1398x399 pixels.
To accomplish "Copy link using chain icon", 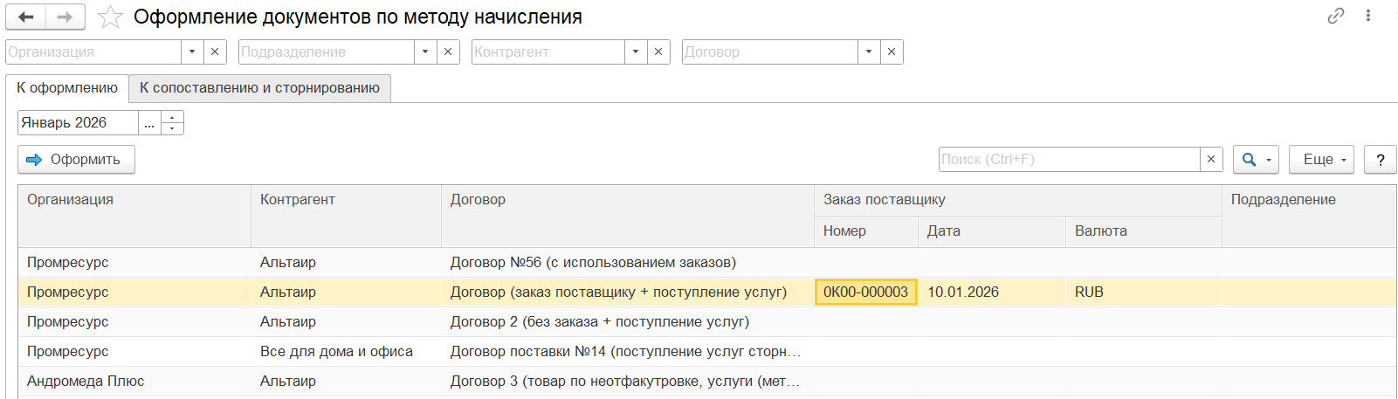I will 1335,16.
